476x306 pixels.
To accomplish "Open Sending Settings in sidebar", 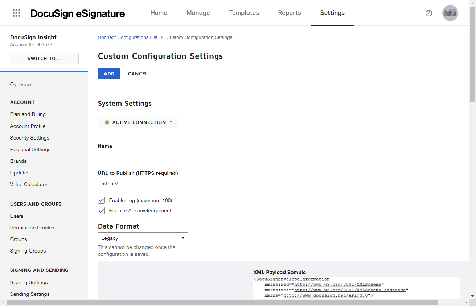I will pyautogui.click(x=30, y=294).
